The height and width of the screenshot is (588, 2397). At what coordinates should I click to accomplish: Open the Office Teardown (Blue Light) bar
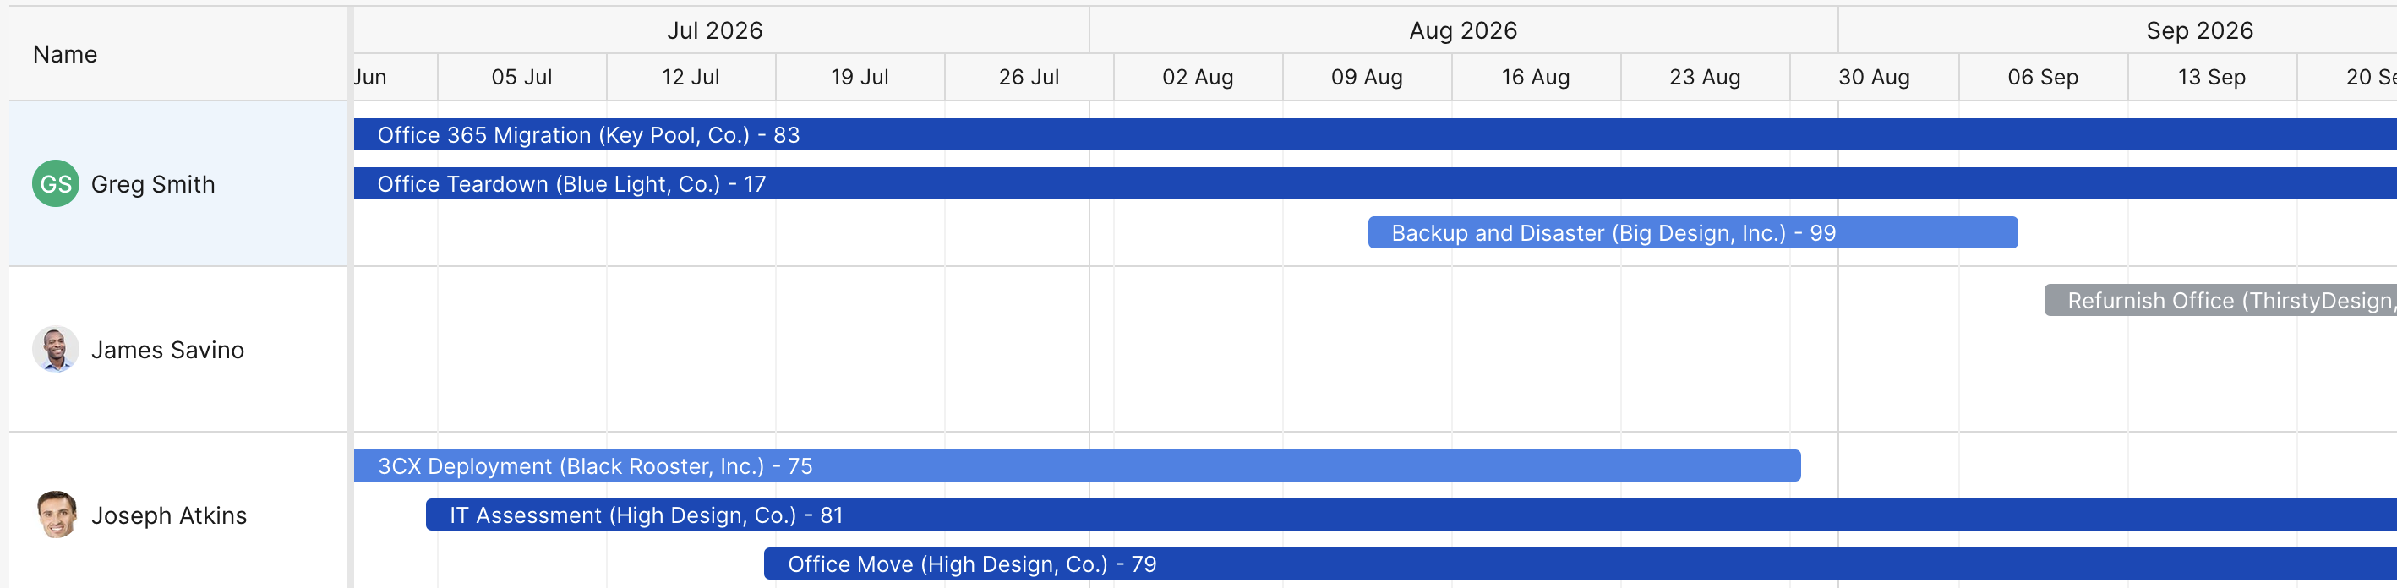click(1375, 183)
